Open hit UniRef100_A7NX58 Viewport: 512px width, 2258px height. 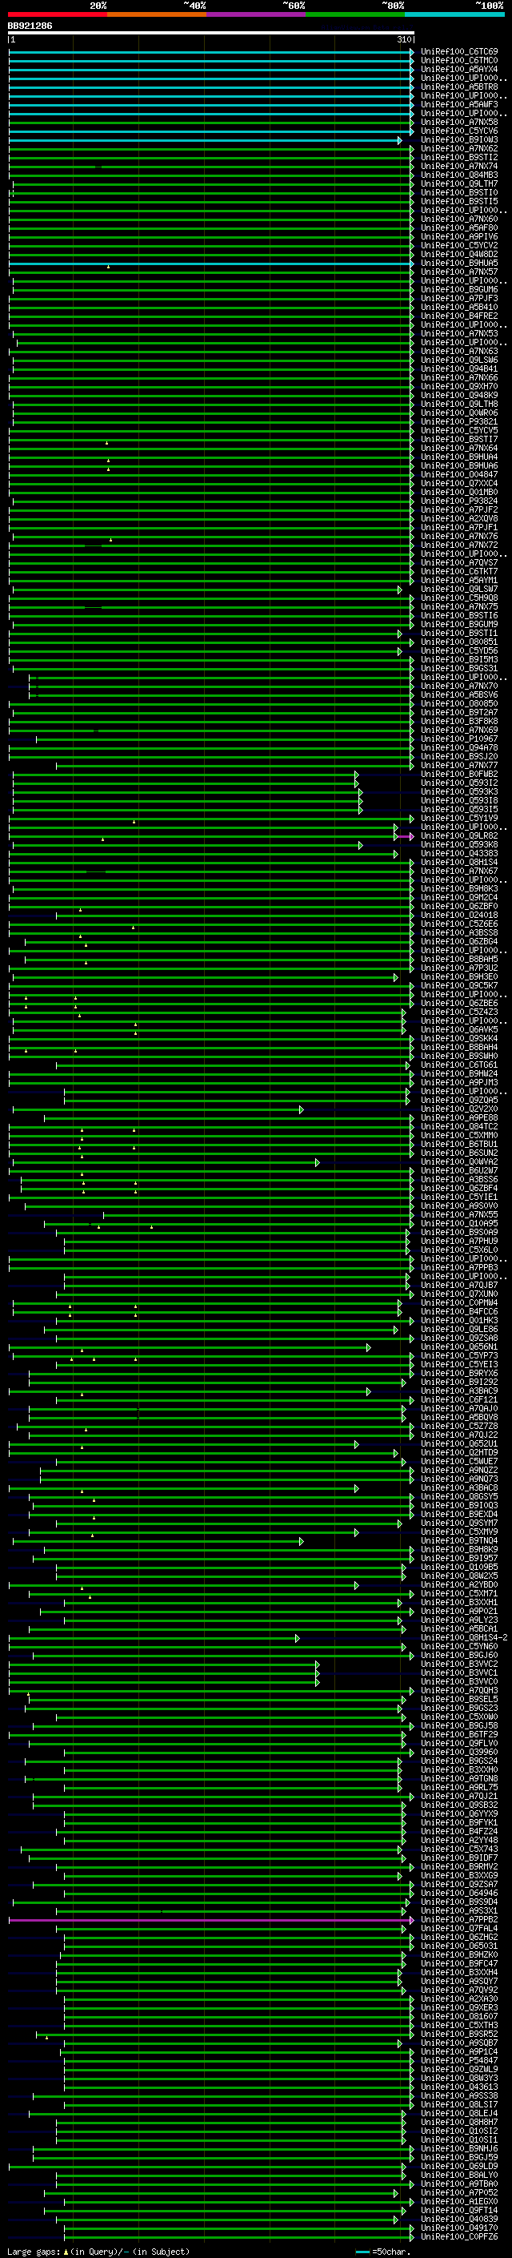(x=459, y=122)
